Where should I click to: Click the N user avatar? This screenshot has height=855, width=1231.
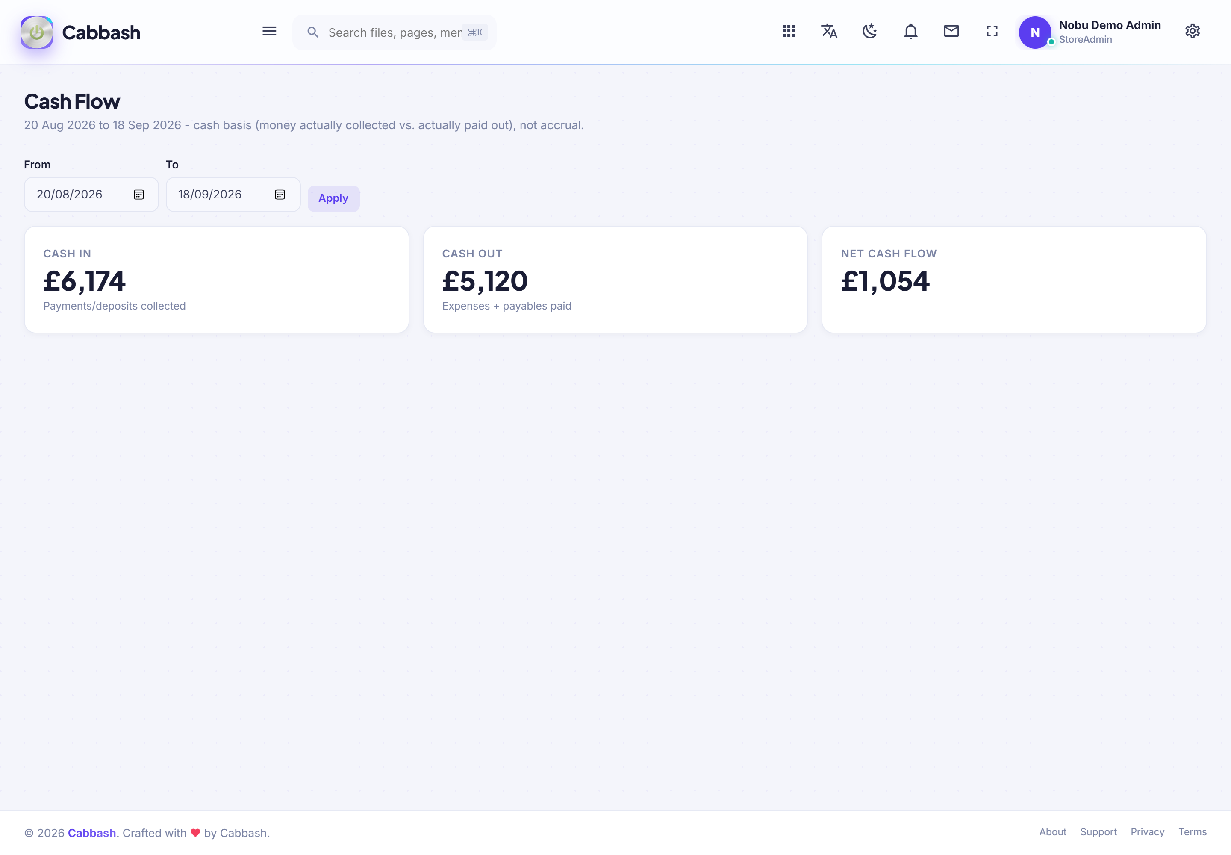click(x=1034, y=32)
